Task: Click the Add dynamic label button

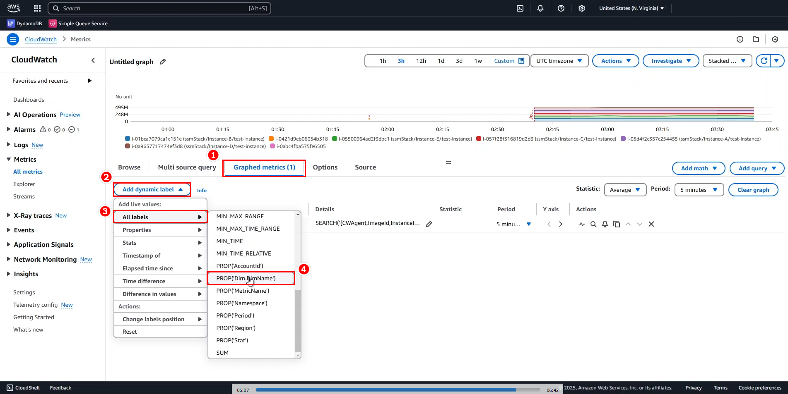Action: click(152, 189)
